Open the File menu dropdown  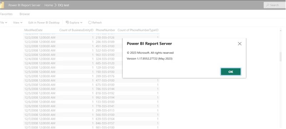[x=4, y=22]
